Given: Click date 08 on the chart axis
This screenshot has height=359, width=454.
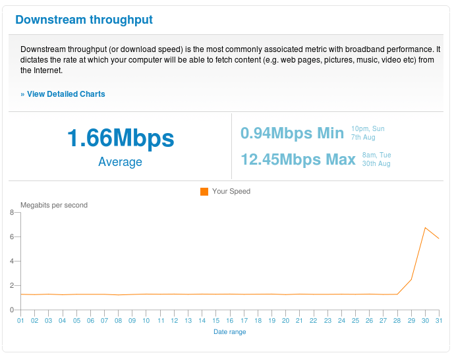Looking at the screenshot, I should pos(118,321).
